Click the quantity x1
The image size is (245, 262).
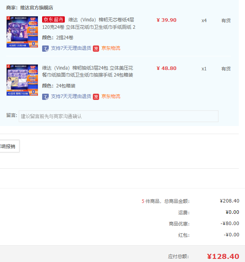pyautogui.click(x=204, y=69)
